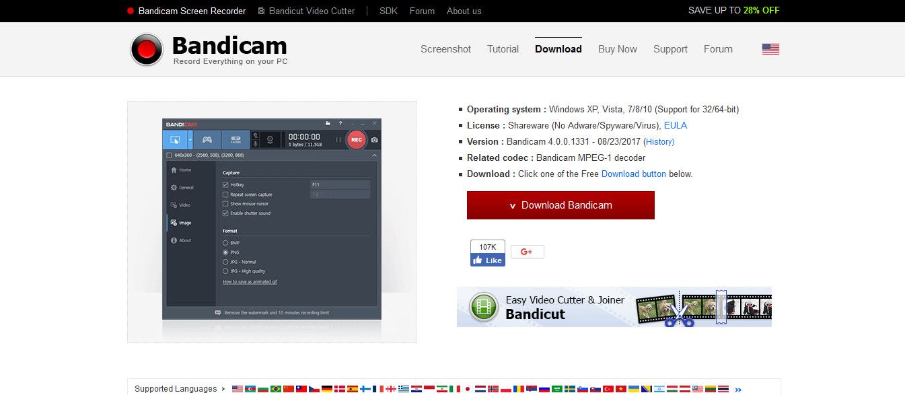Image resolution: width=905 pixels, height=395 pixels.
Task: Enable Show mouse cursor
Action: [225, 204]
